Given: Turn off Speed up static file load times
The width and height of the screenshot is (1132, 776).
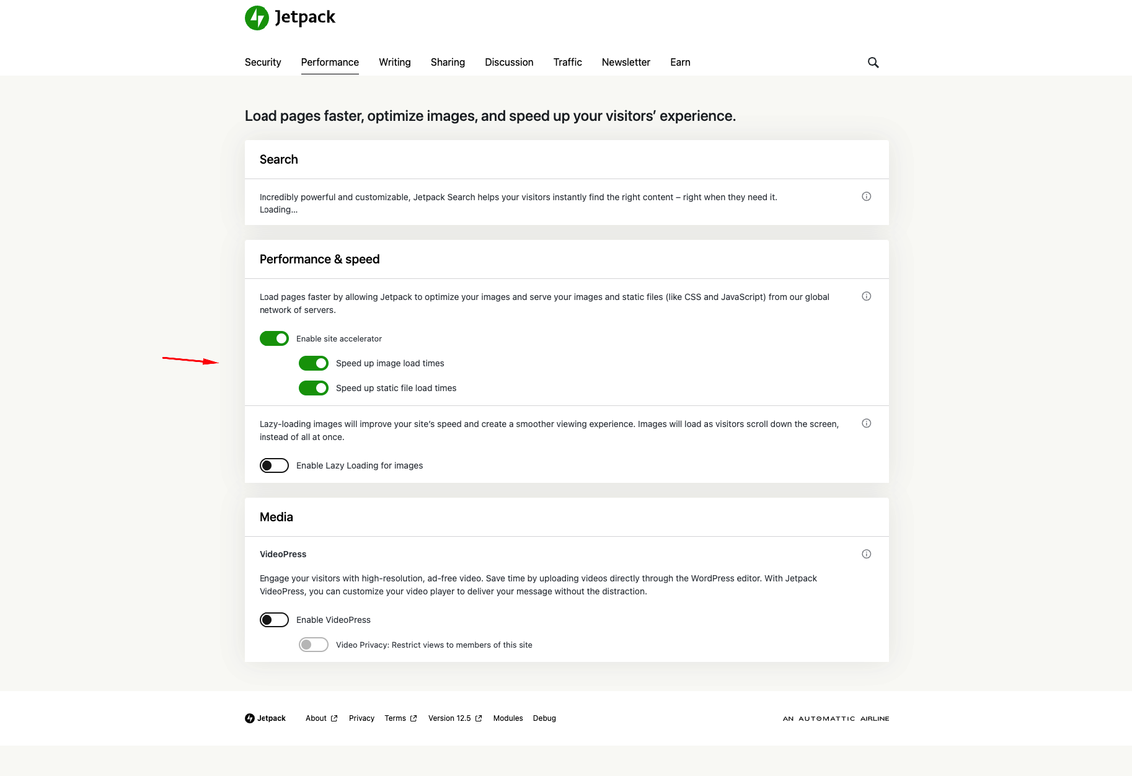Looking at the screenshot, I should (313, 388).
